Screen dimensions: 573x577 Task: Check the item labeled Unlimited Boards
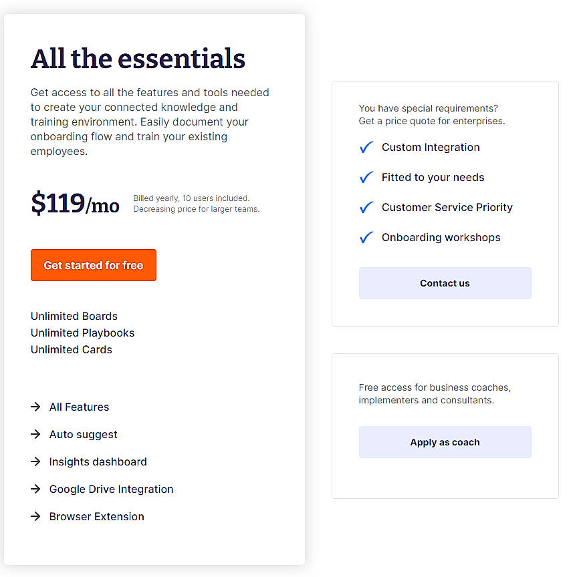click(74, 316)
